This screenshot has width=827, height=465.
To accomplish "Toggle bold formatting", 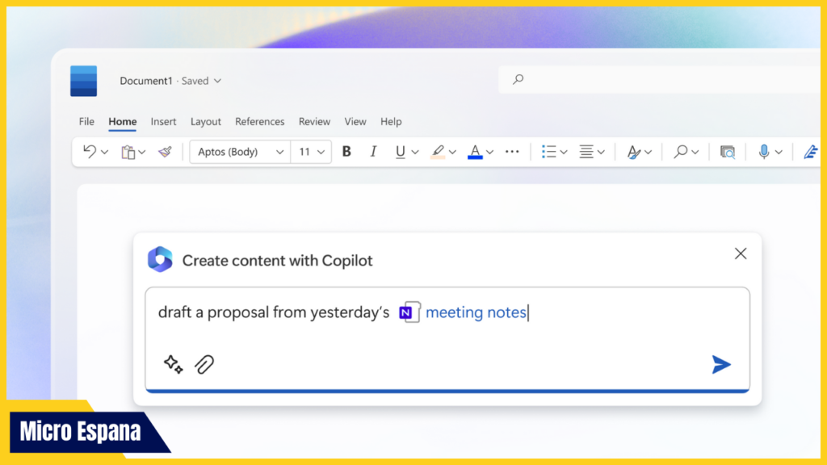I will pos(346,151).
